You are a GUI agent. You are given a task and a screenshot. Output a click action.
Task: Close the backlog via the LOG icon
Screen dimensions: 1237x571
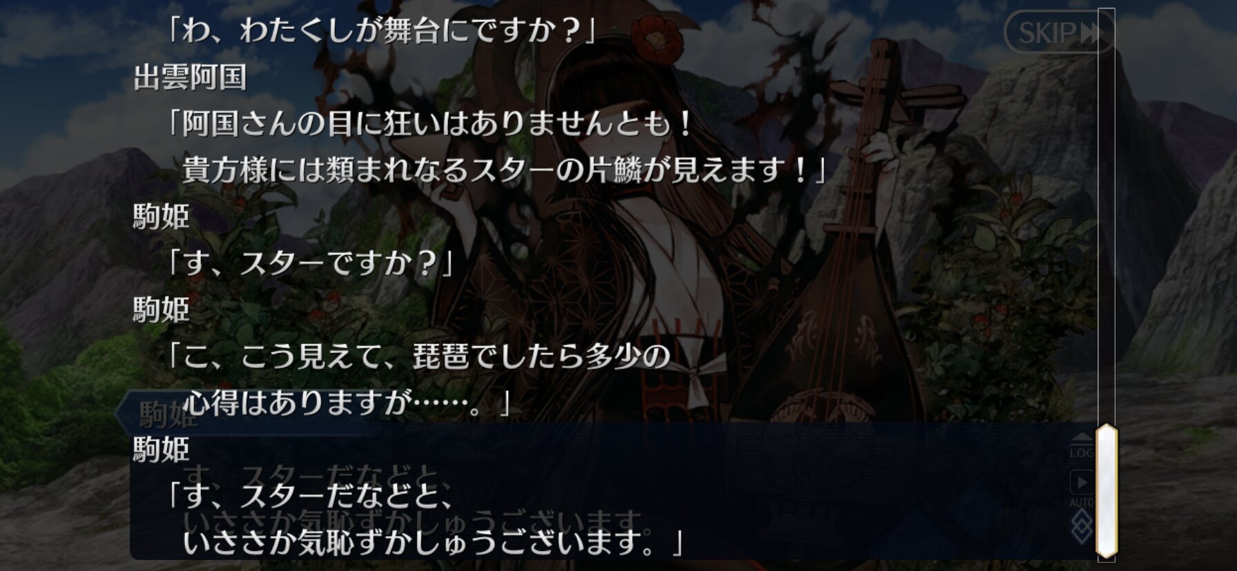[1082, 446]
